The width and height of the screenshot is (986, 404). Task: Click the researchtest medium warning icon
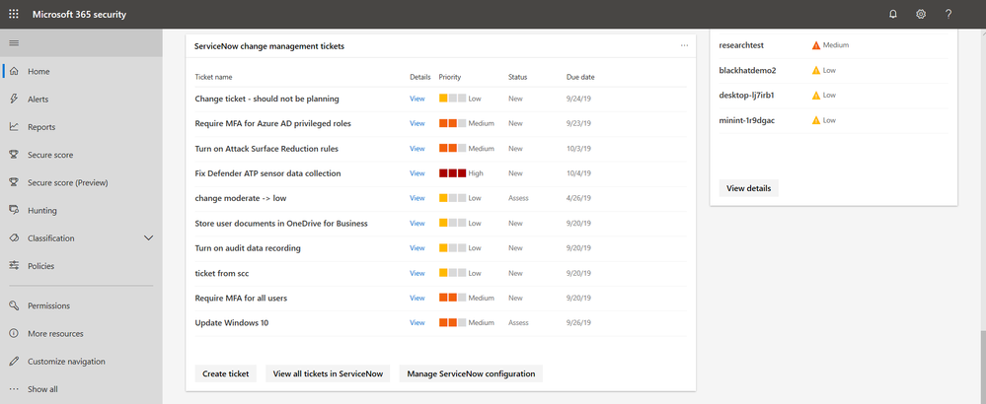[x=816, y=45]
